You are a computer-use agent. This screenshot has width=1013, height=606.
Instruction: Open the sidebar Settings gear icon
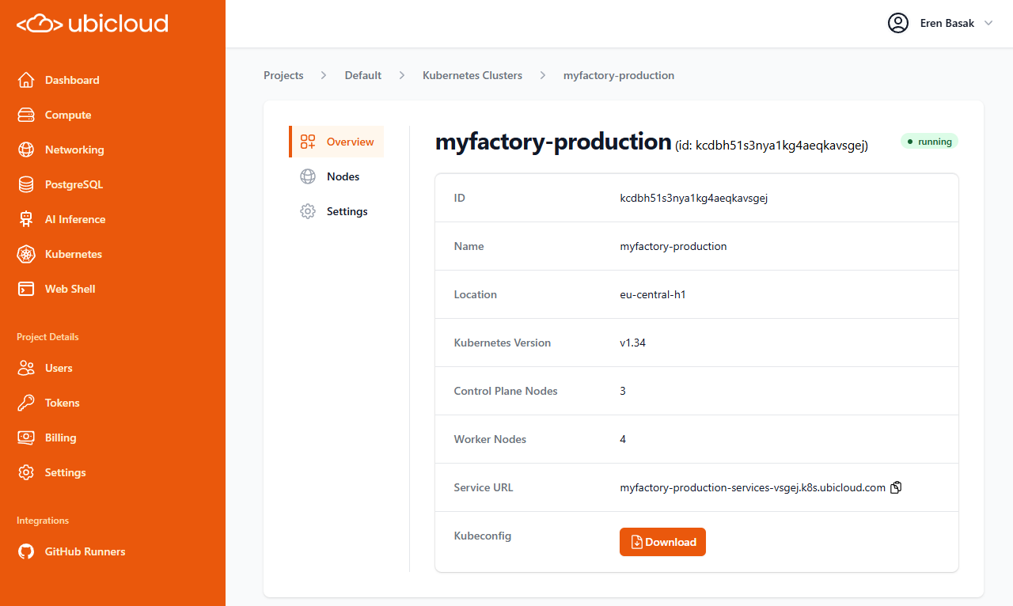click(x=26, y=472)
